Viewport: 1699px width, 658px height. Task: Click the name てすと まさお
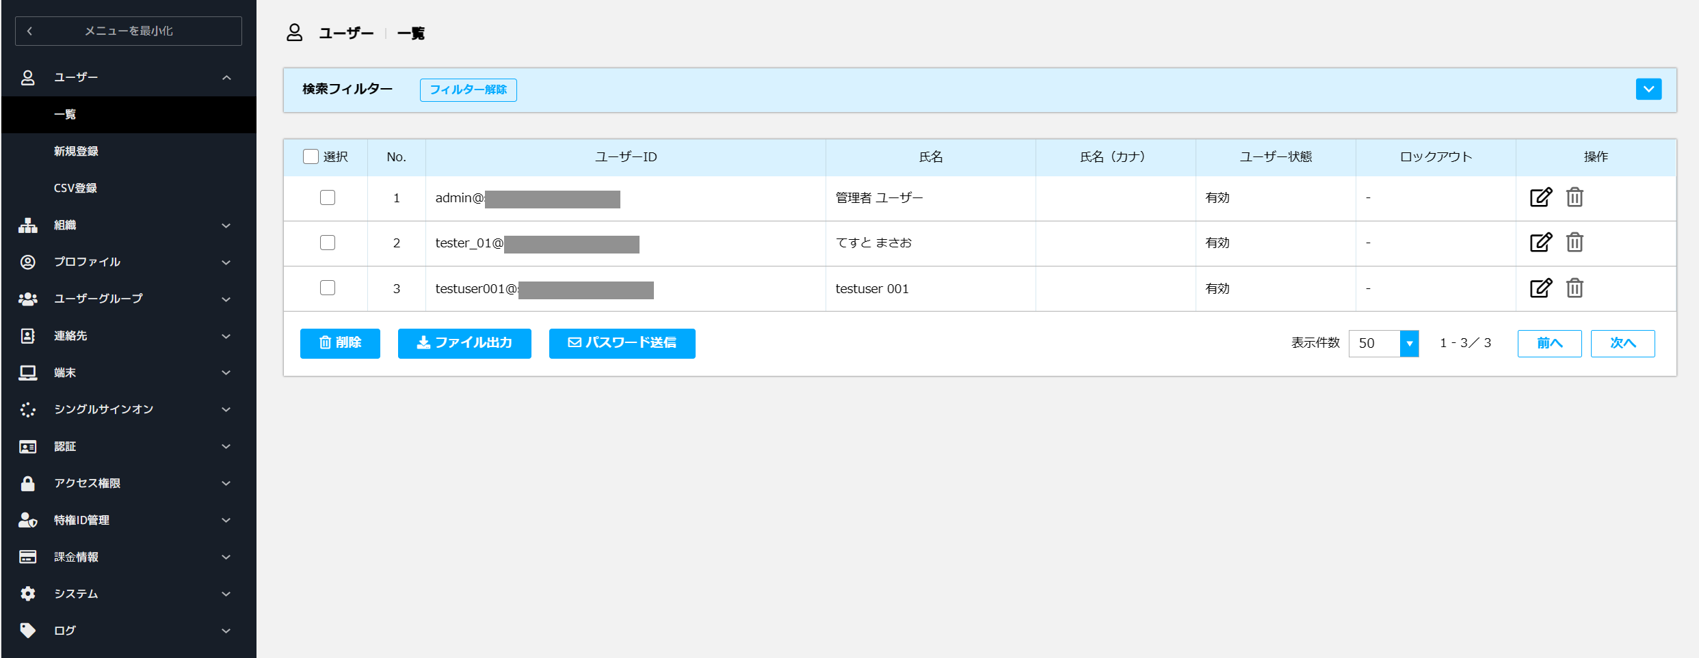pyautogui.click(x=873, y=243)
